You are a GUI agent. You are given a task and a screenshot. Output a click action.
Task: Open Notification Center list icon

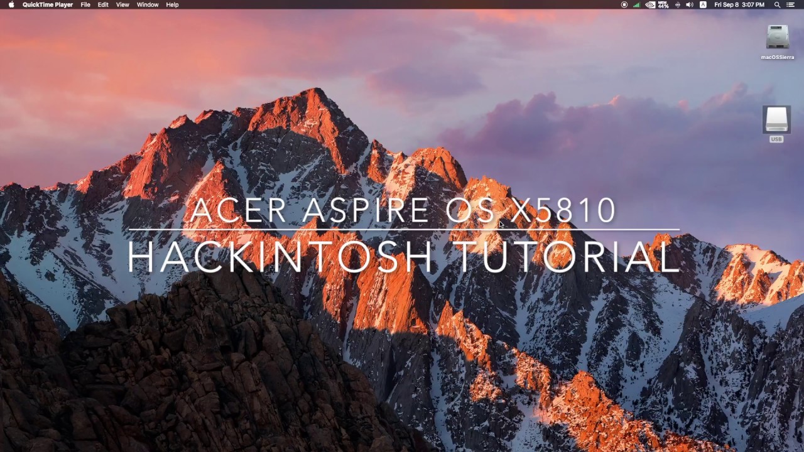791,4
